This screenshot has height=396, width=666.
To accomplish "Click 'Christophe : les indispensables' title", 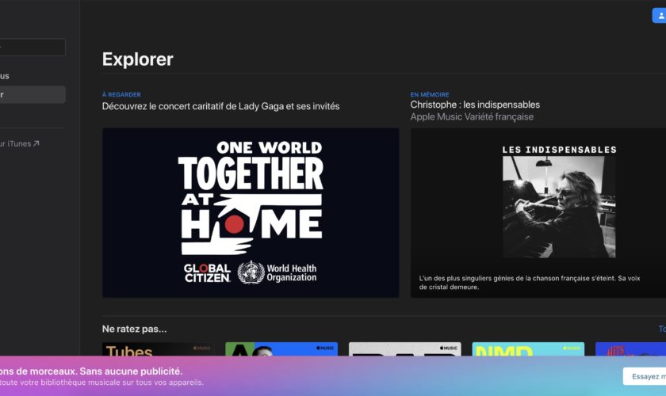I will pos(475,105).
